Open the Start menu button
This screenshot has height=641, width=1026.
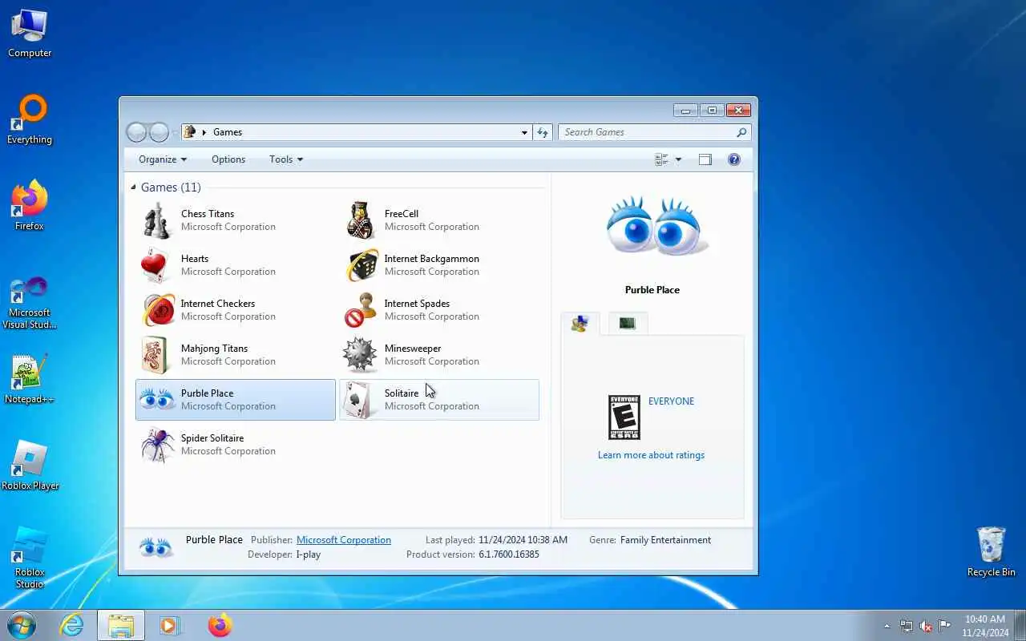tap(21, 625)
